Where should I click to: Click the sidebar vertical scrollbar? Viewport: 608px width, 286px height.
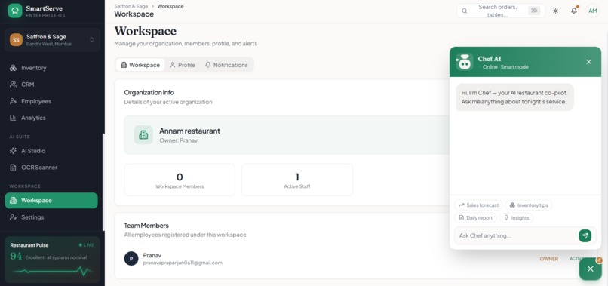point(103,183)
